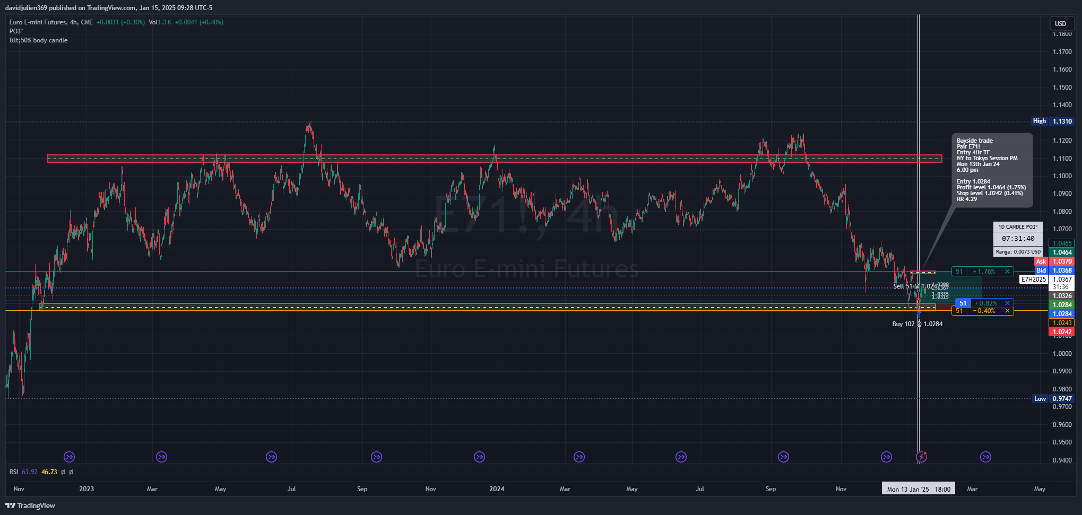Click the red 1.0242 stop price tag
This screenshot has height=515, width=1082.
click(1062, 332)
